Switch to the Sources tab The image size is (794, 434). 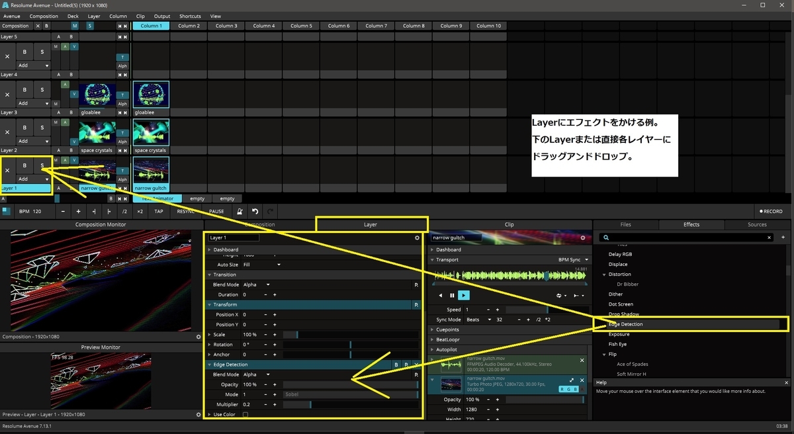click(x=757, y=224)
